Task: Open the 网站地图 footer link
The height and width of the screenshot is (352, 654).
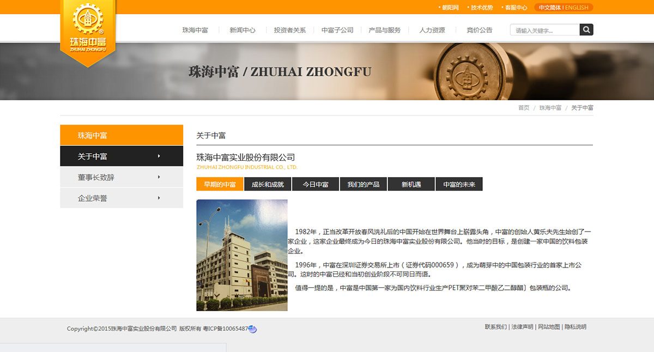Action: click(x=549, y=327)
